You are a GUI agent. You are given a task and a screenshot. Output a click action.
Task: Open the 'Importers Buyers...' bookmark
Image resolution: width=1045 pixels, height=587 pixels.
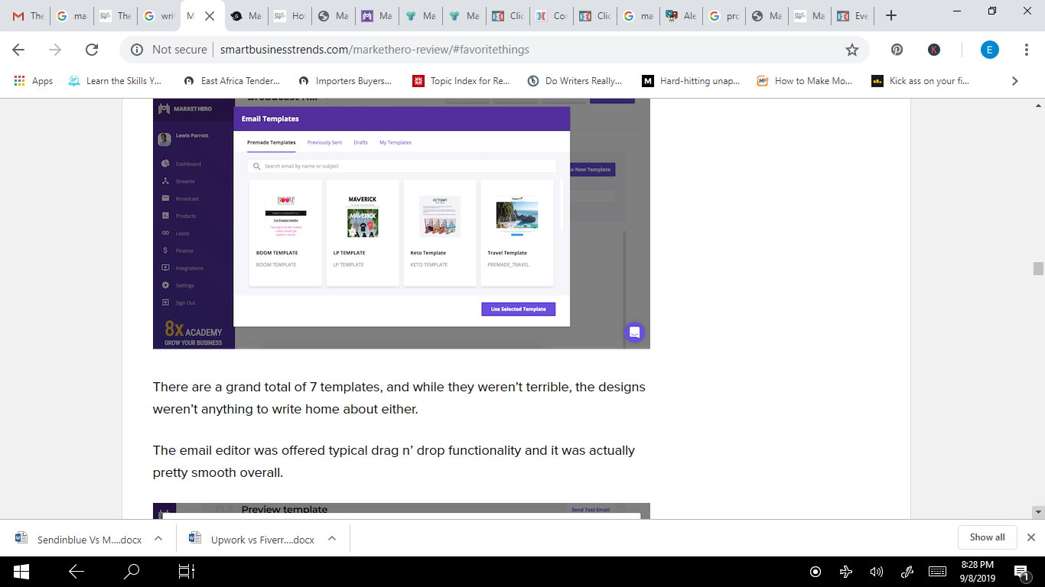pos(345,81)
